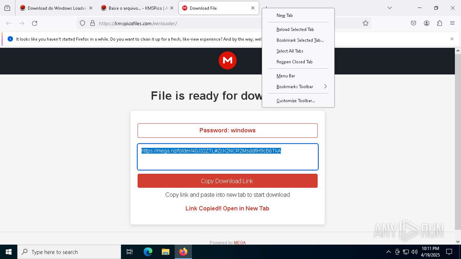This screenshot has height=259, width=461.
Task: Open the MEGA link in footer
Action: tap(240, 242)
